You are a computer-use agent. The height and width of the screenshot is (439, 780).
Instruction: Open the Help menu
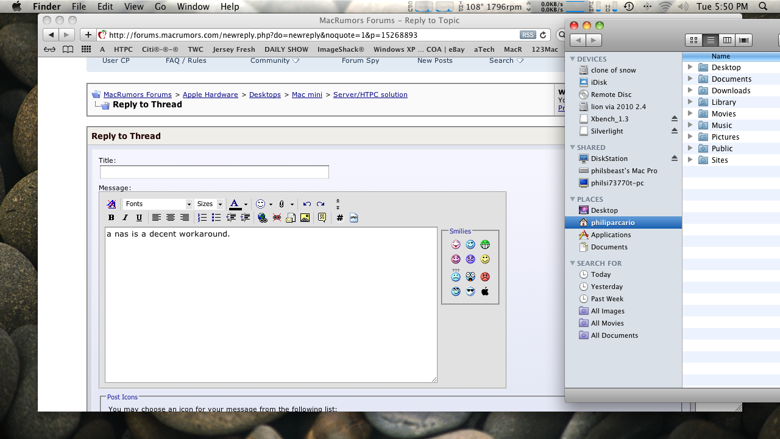[x=230, y=7]
